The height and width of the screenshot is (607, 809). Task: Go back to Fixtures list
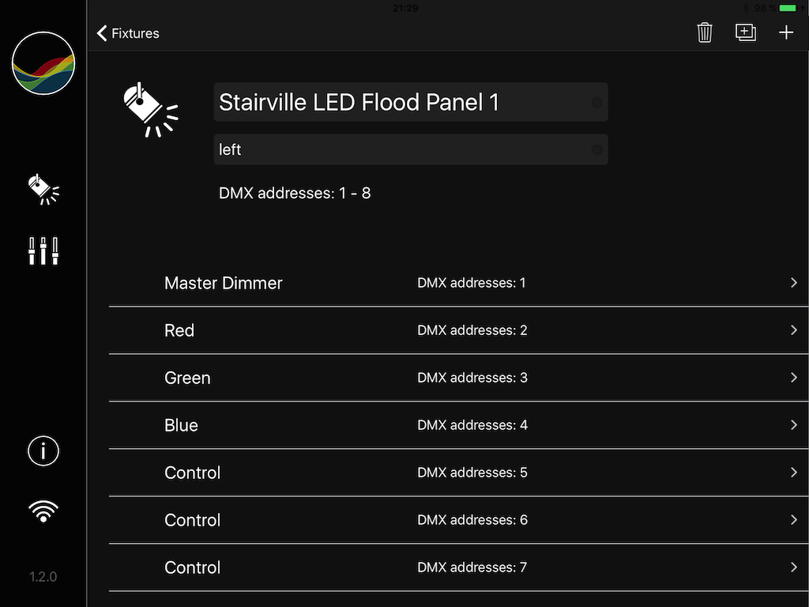(x=128, y=33)
